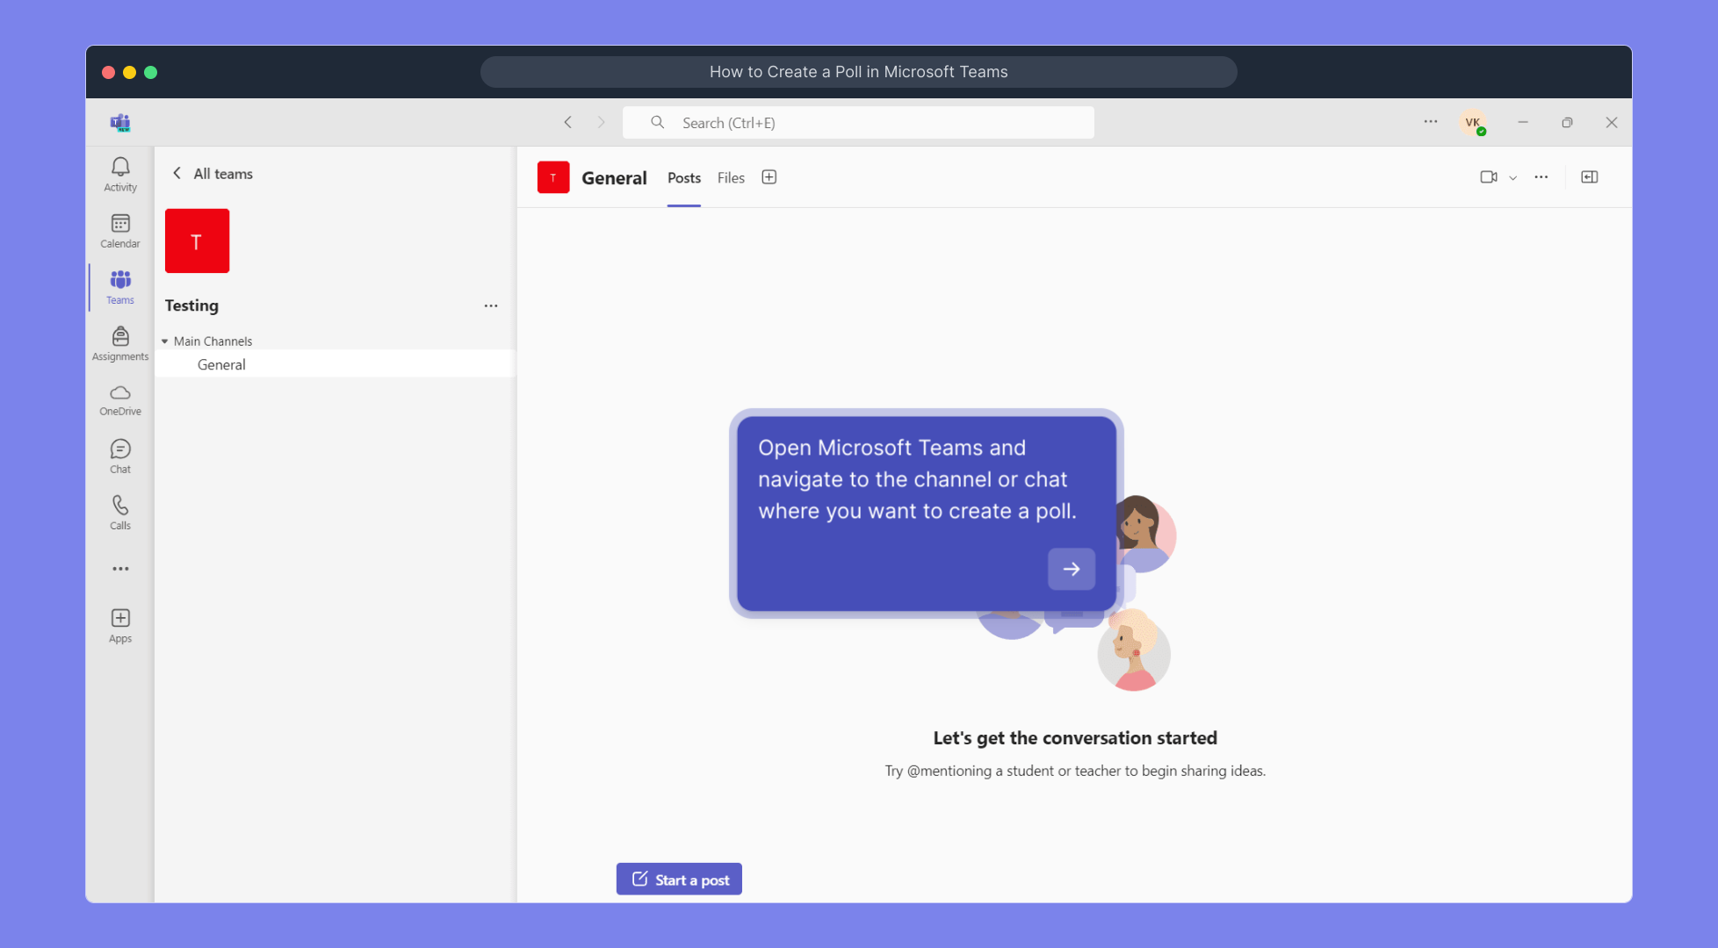Image resolution: width=1718 pixels, height=948 pixels.
Task: Open channel more options ellipsis
Action: (x=1541, y=176)
